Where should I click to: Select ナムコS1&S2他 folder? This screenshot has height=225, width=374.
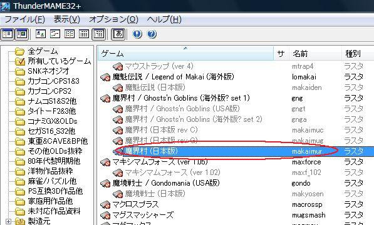pyautogui.click(x=52, y=101)
